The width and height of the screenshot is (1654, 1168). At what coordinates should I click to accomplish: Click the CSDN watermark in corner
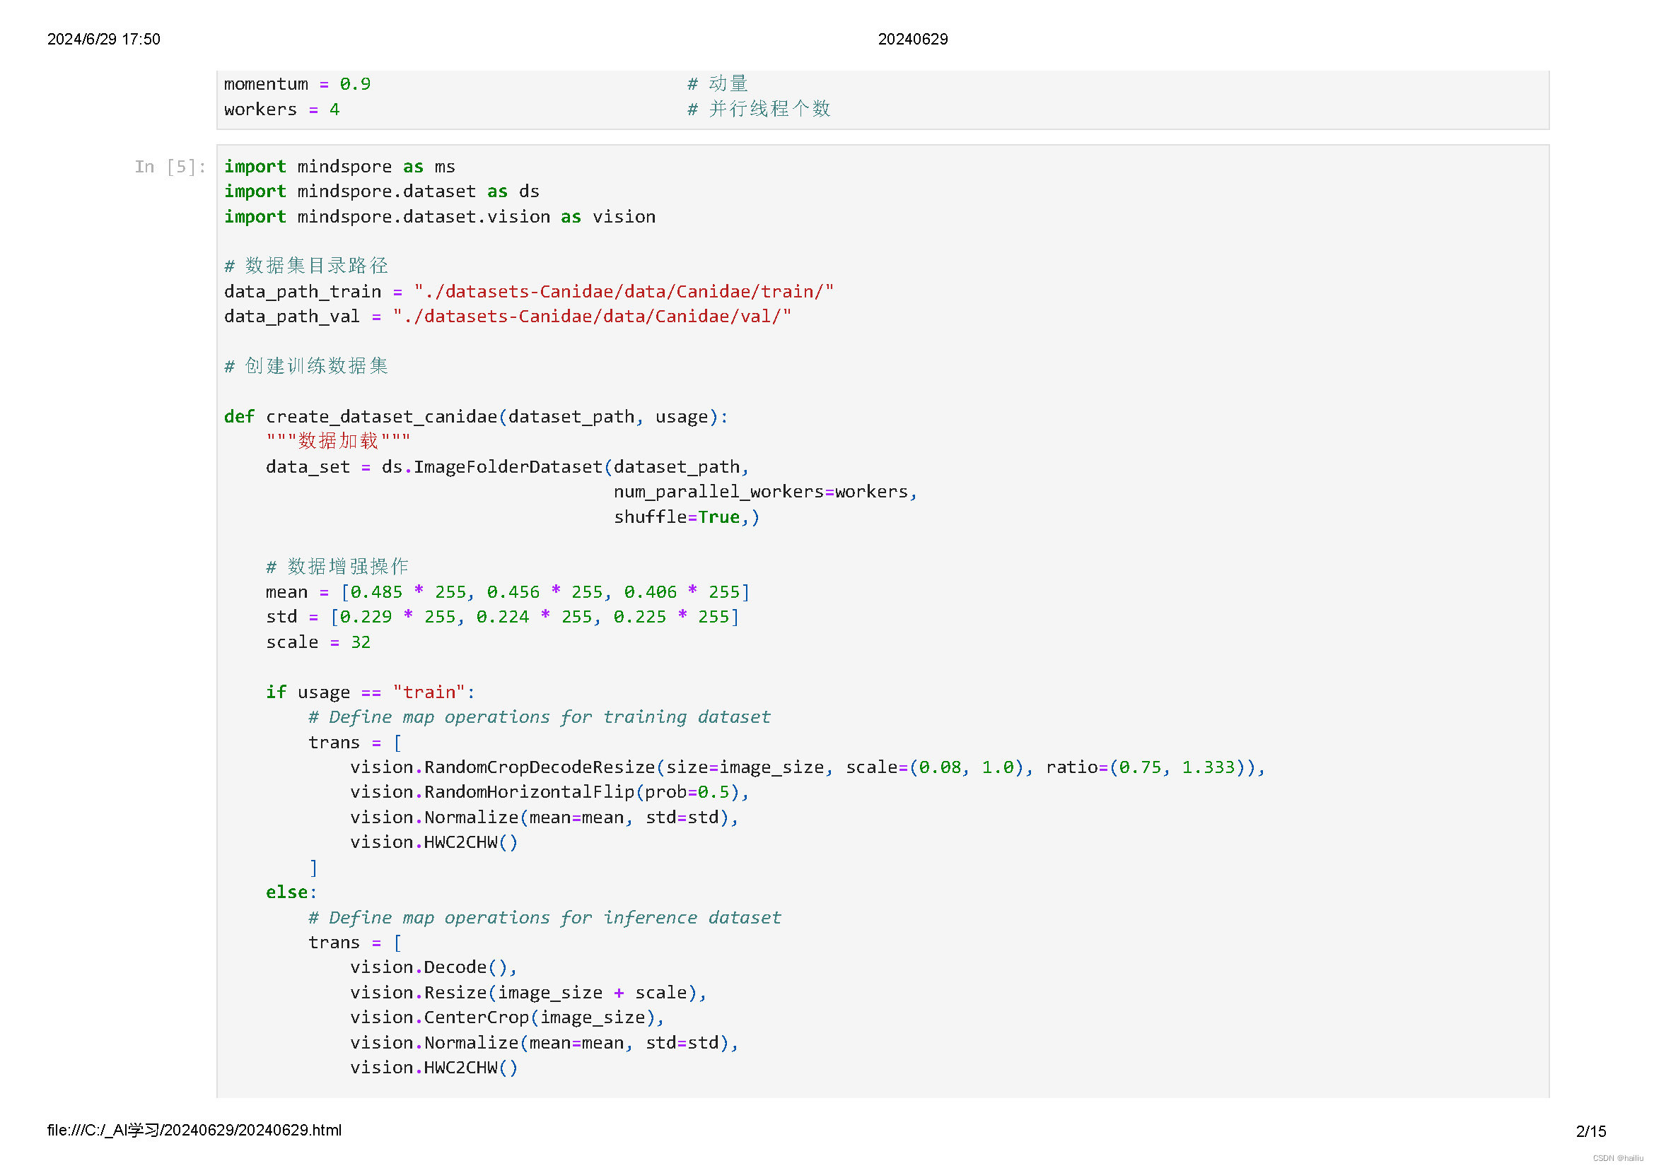click(x=1618, y=1158)
